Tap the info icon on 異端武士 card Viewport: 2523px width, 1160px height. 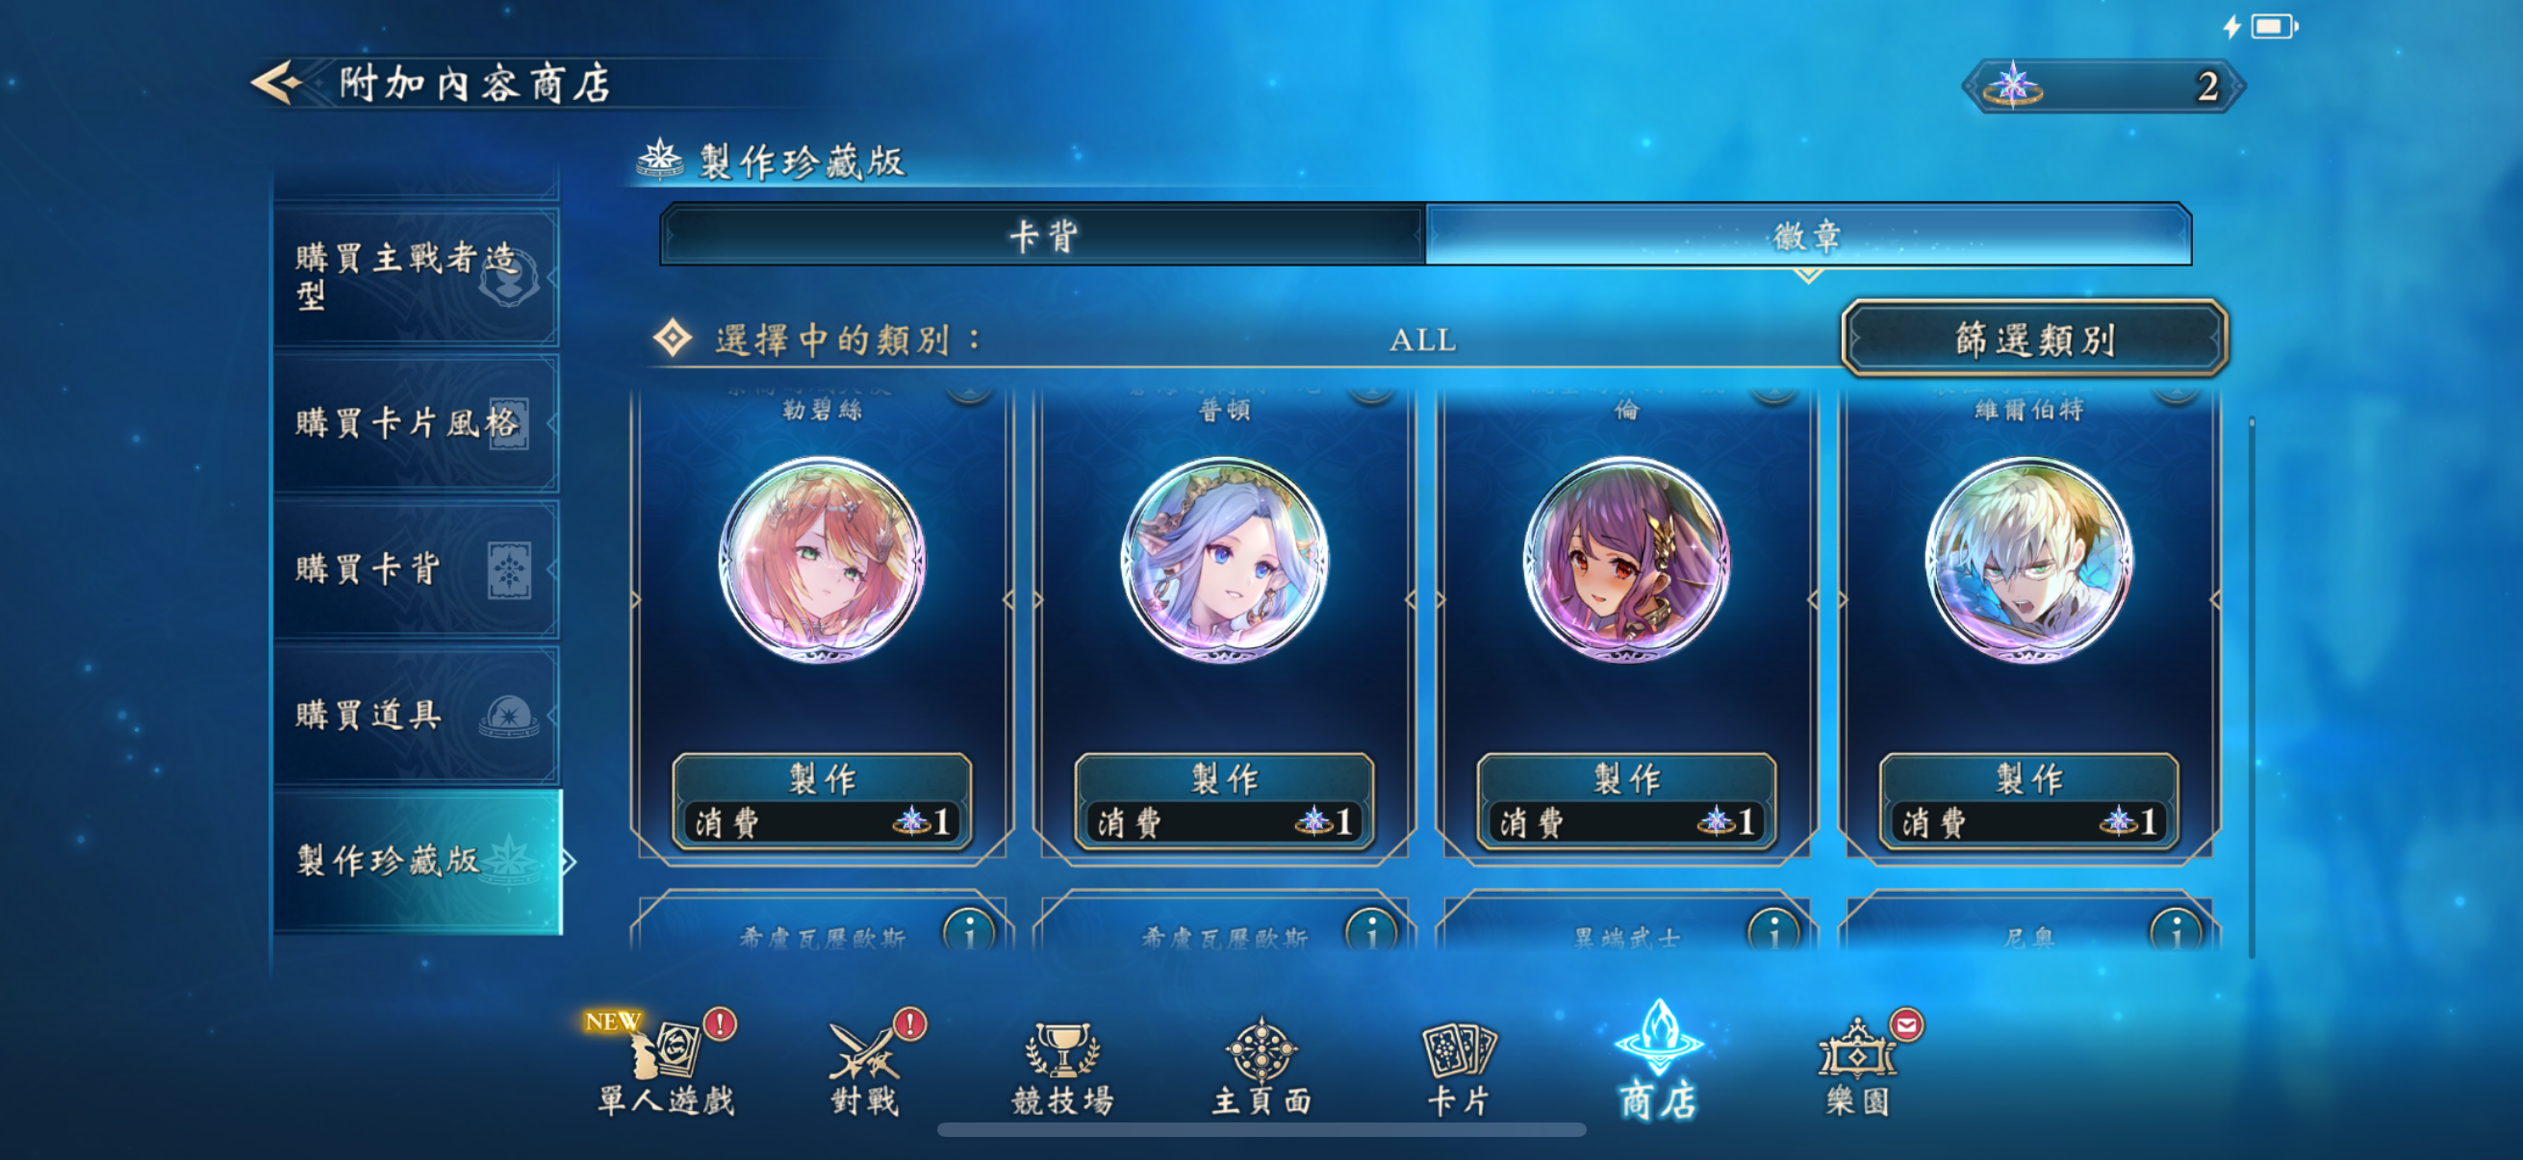pyautogui.click(x=1773, y=933)
